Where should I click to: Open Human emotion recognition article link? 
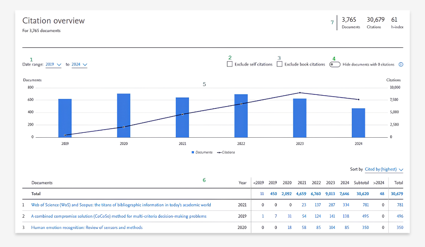pos(87,228)
